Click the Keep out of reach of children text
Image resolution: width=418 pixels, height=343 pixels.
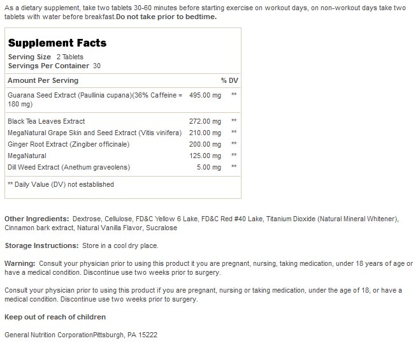click(55, 317)
